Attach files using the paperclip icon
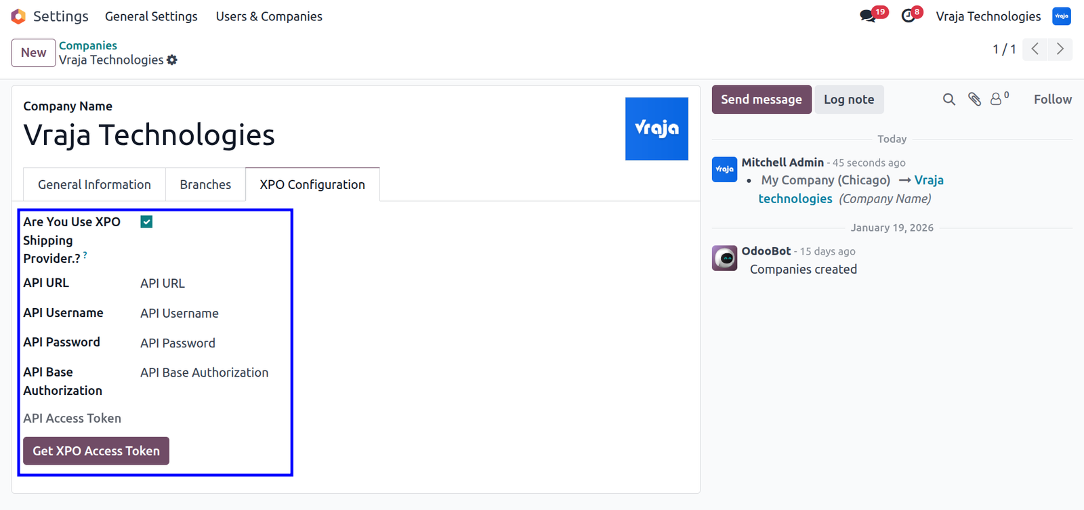The width and height of the screenshot is (1084, 510). [x=974, y=100]
